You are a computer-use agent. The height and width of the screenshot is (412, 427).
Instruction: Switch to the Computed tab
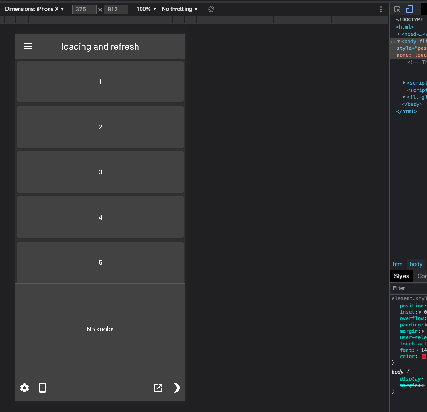pyautogui.click(x=421, y=276)
